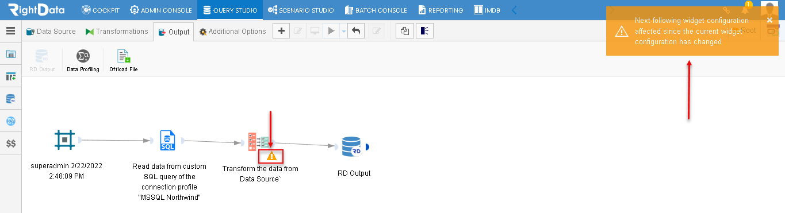Click the panel layout toolbar icon
Image resolution: width=785 pixels, height=213 pixels.
(x=425, y=31)
